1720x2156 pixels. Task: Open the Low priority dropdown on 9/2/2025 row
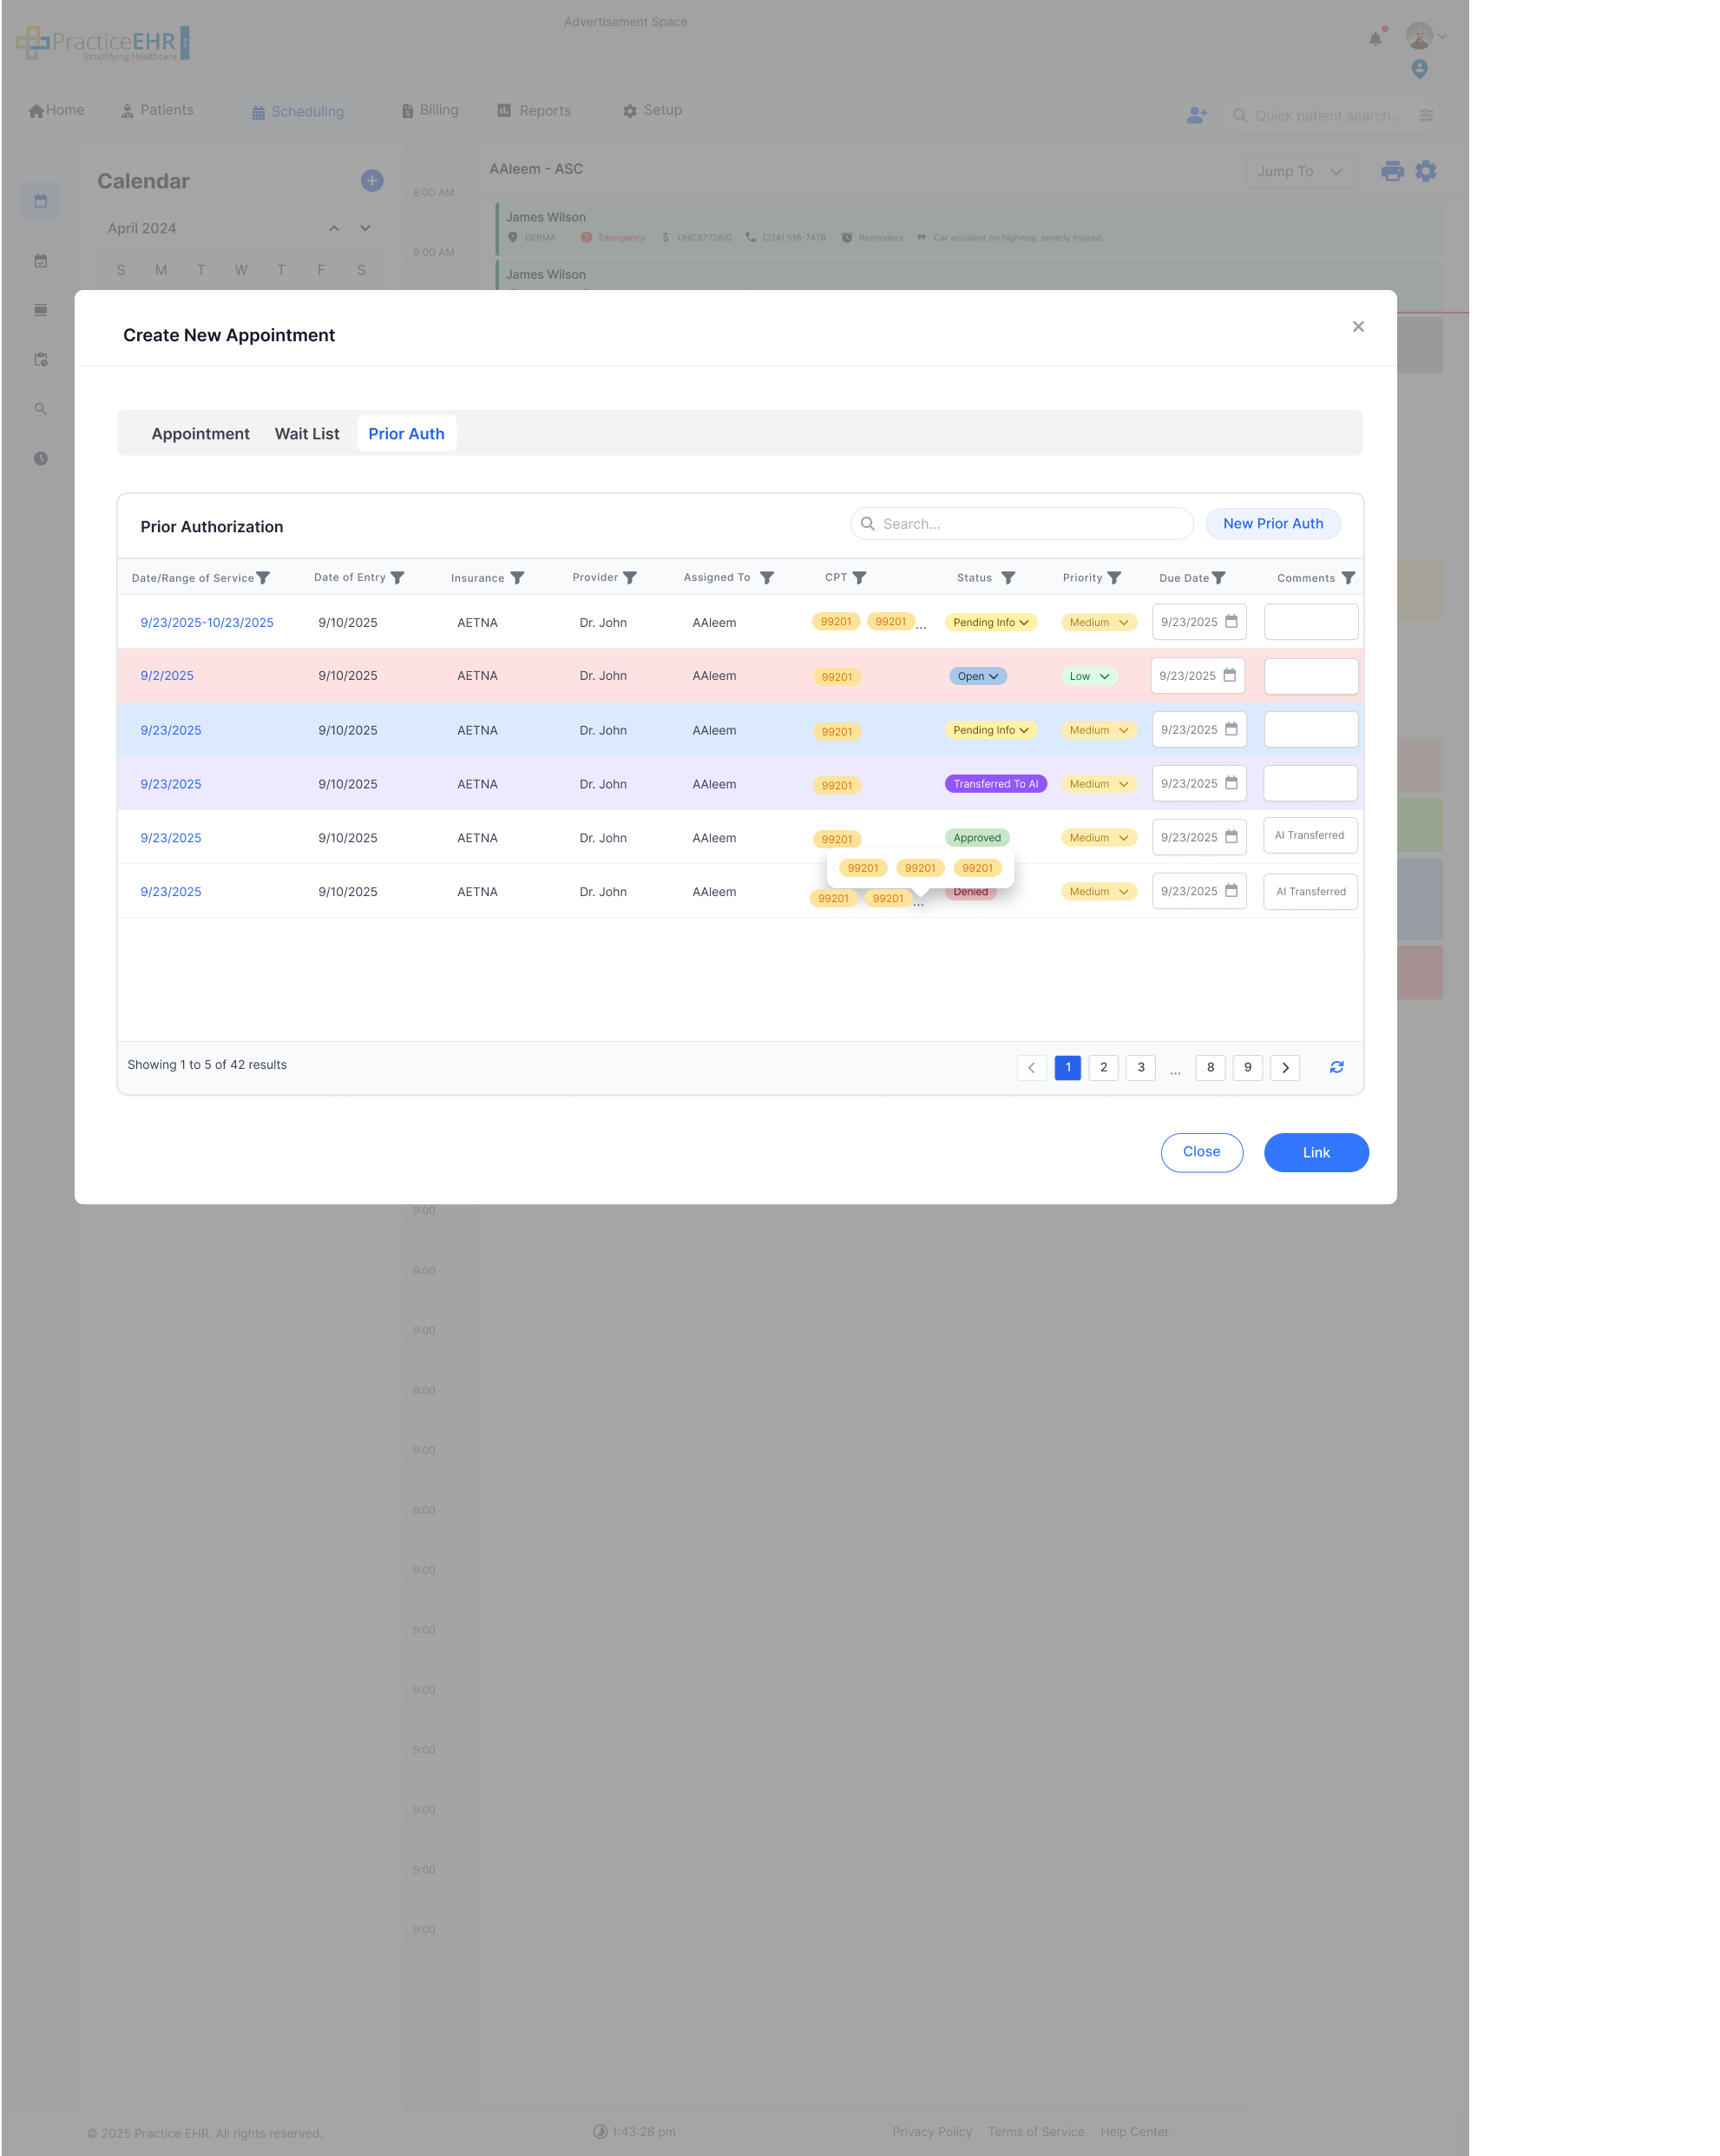pos(1088,675)
